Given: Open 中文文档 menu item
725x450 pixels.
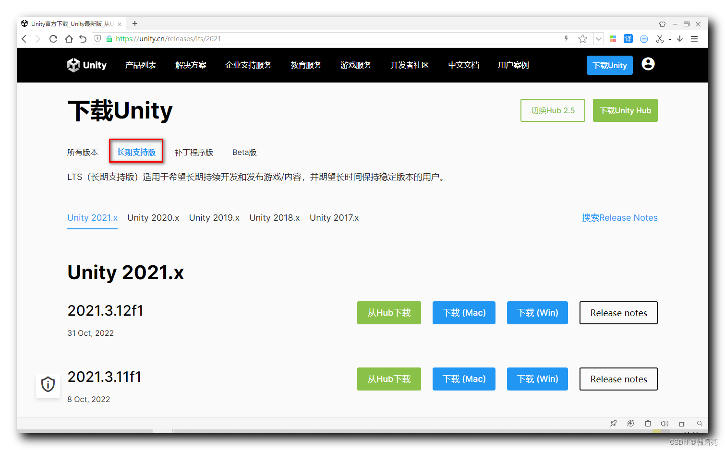Looking at the screenshot, I should (x=463, y=65).
